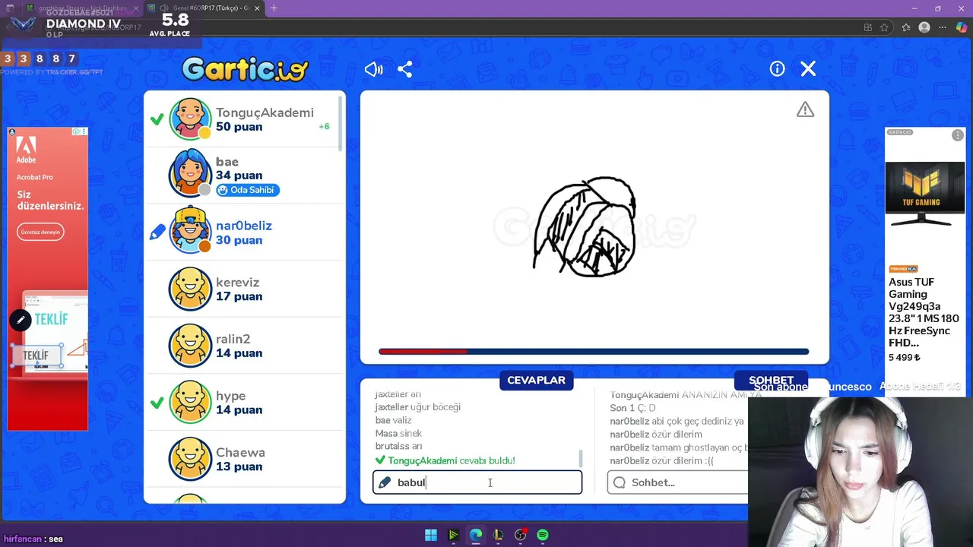Viewport: 973px width, 547px height.
Task: Select the TonguçAkademi player name
Action: 265,112
